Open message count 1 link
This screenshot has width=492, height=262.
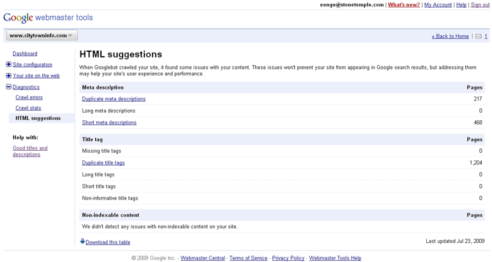click(486, 36)
